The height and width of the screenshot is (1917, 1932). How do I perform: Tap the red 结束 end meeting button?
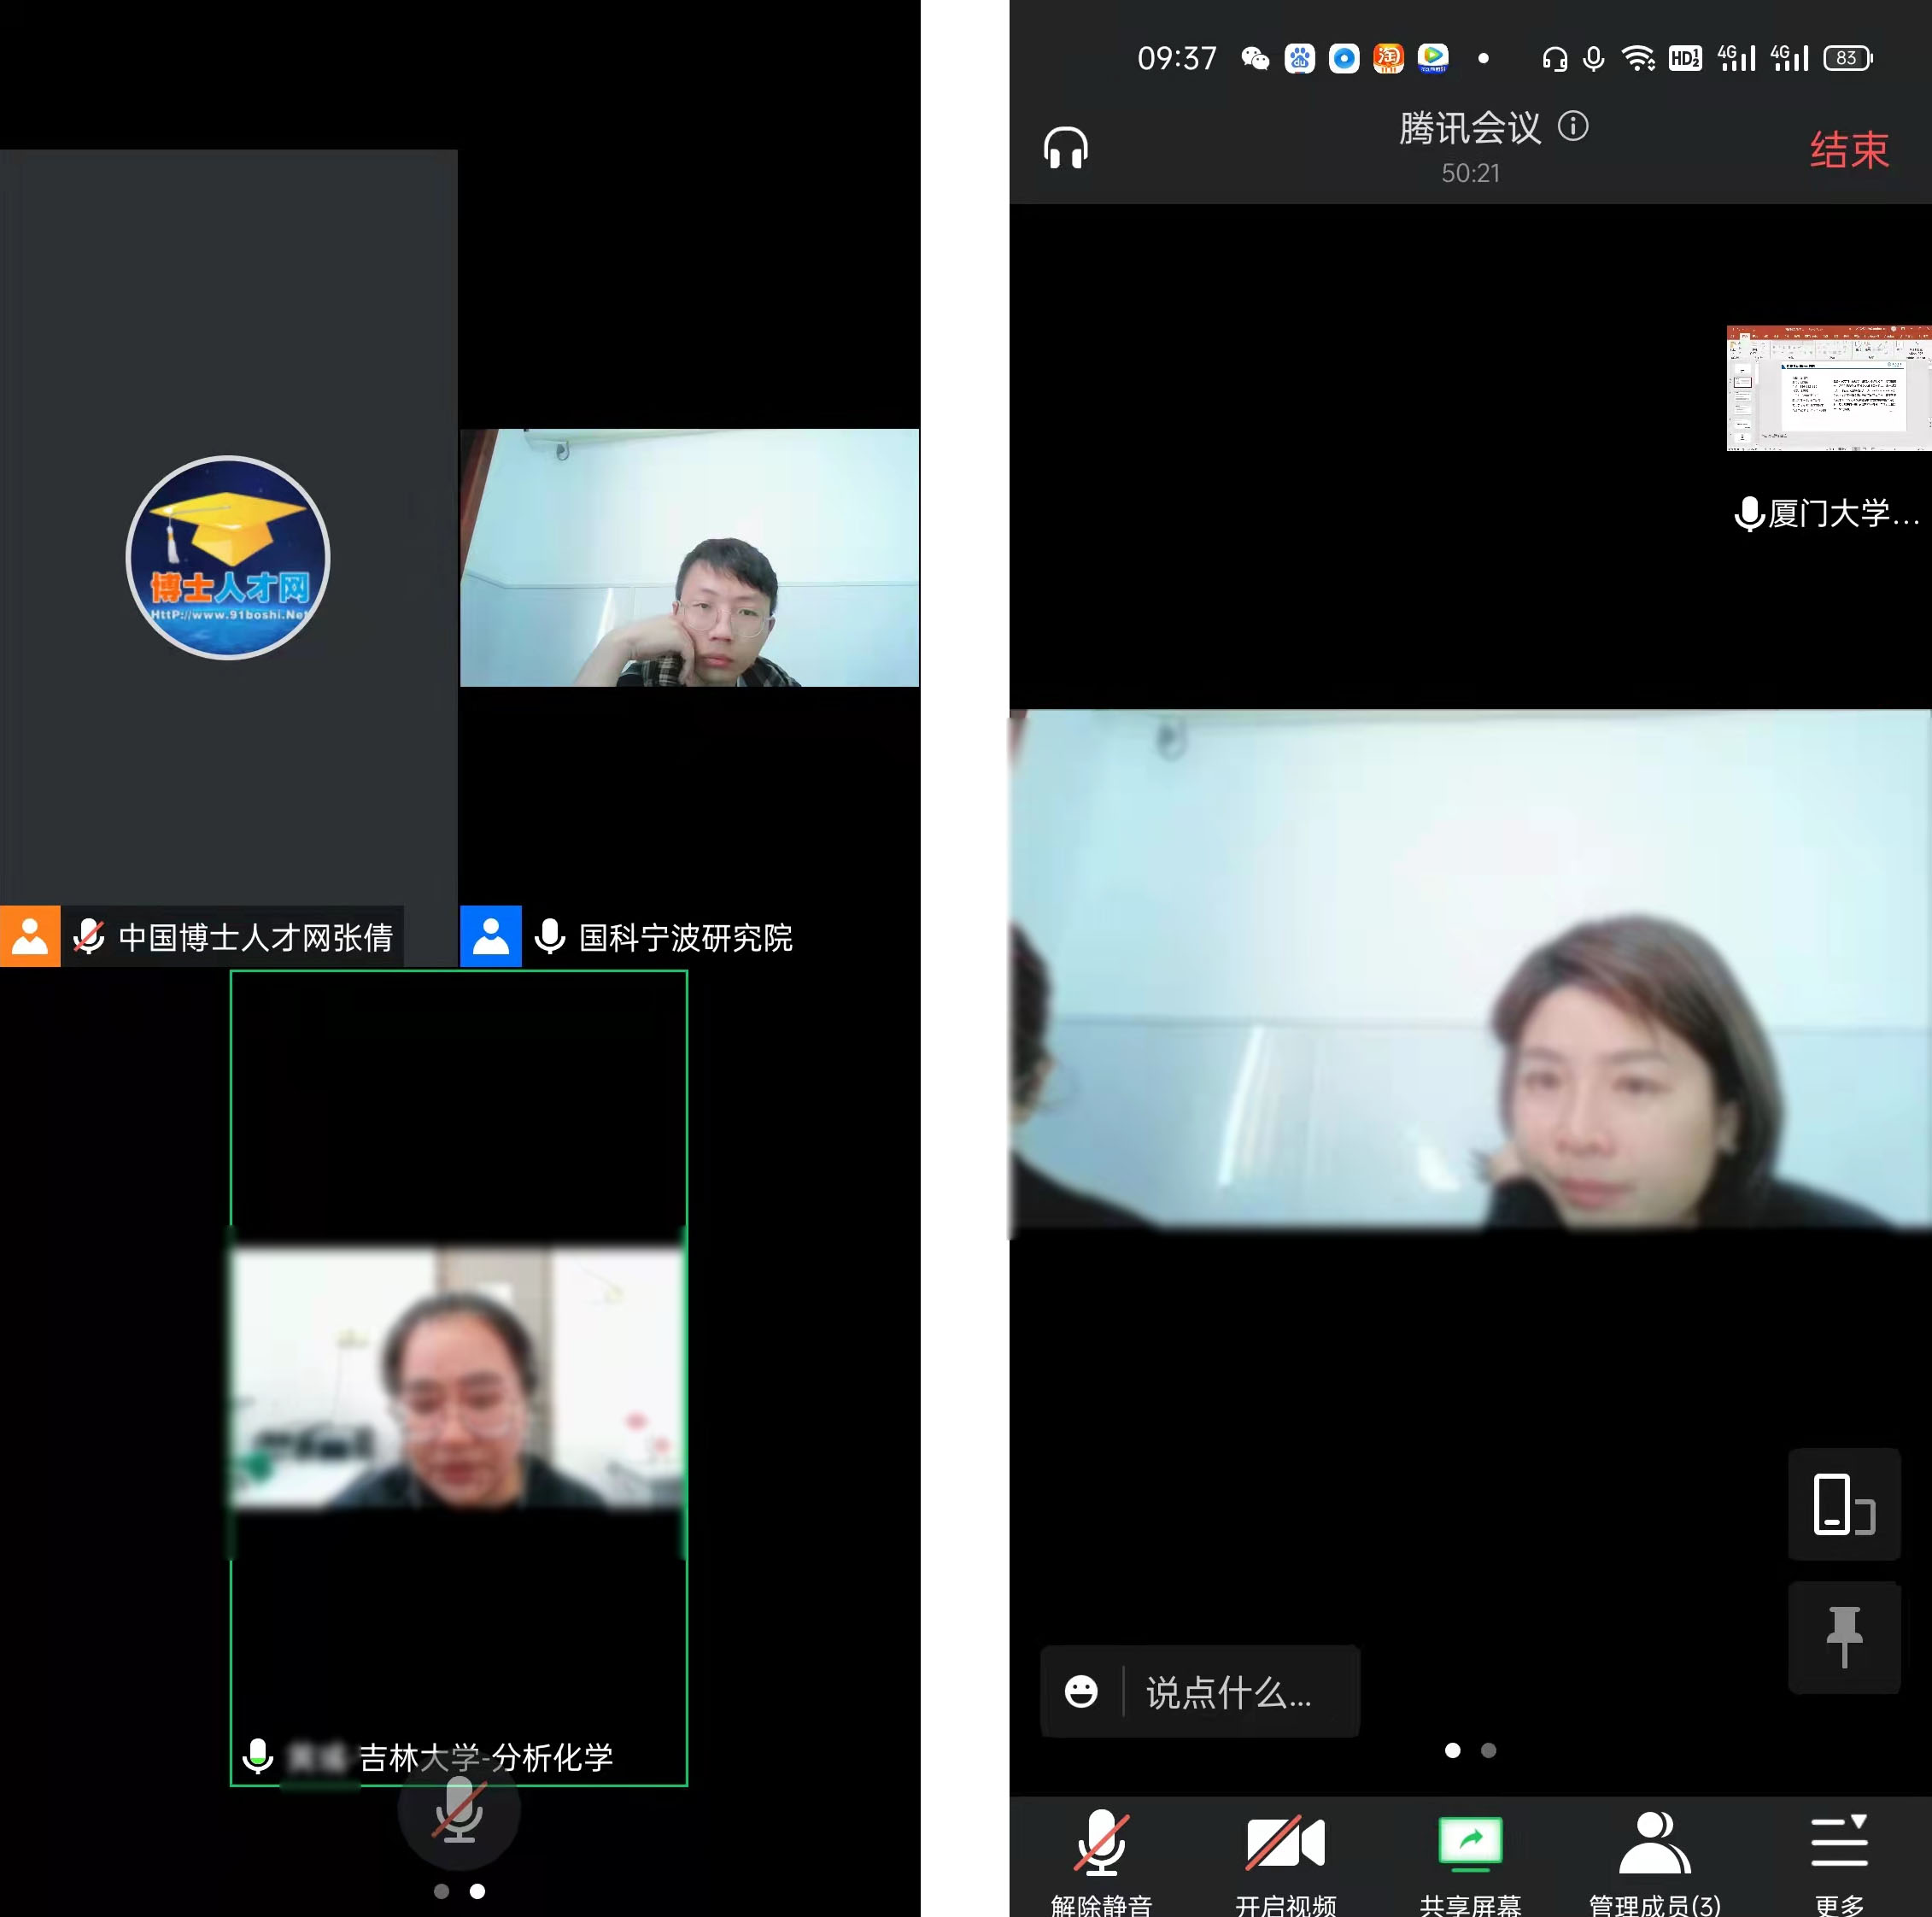pos(1849,150)
